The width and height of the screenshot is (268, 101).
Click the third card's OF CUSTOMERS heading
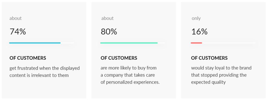[209, 58]
